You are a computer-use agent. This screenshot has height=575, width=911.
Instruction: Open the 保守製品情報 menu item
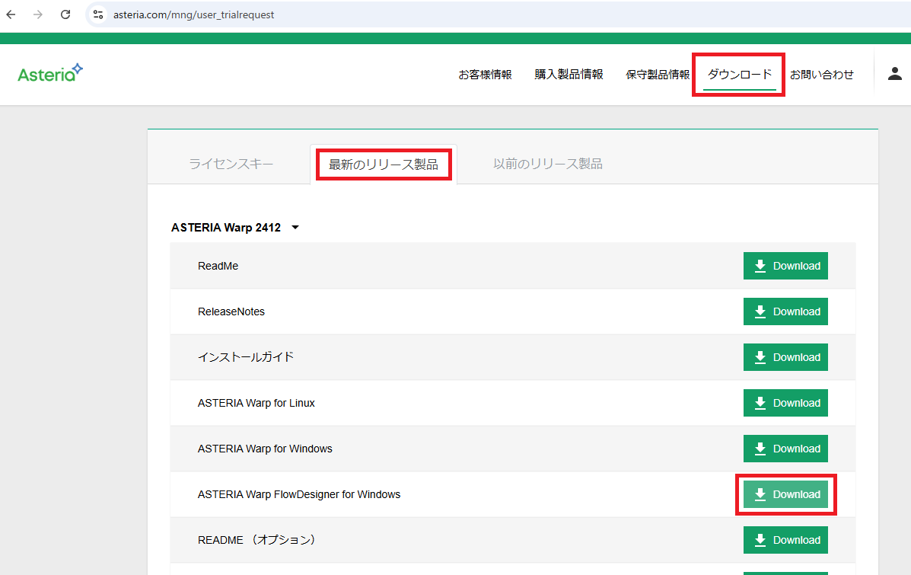click(658, 75)
